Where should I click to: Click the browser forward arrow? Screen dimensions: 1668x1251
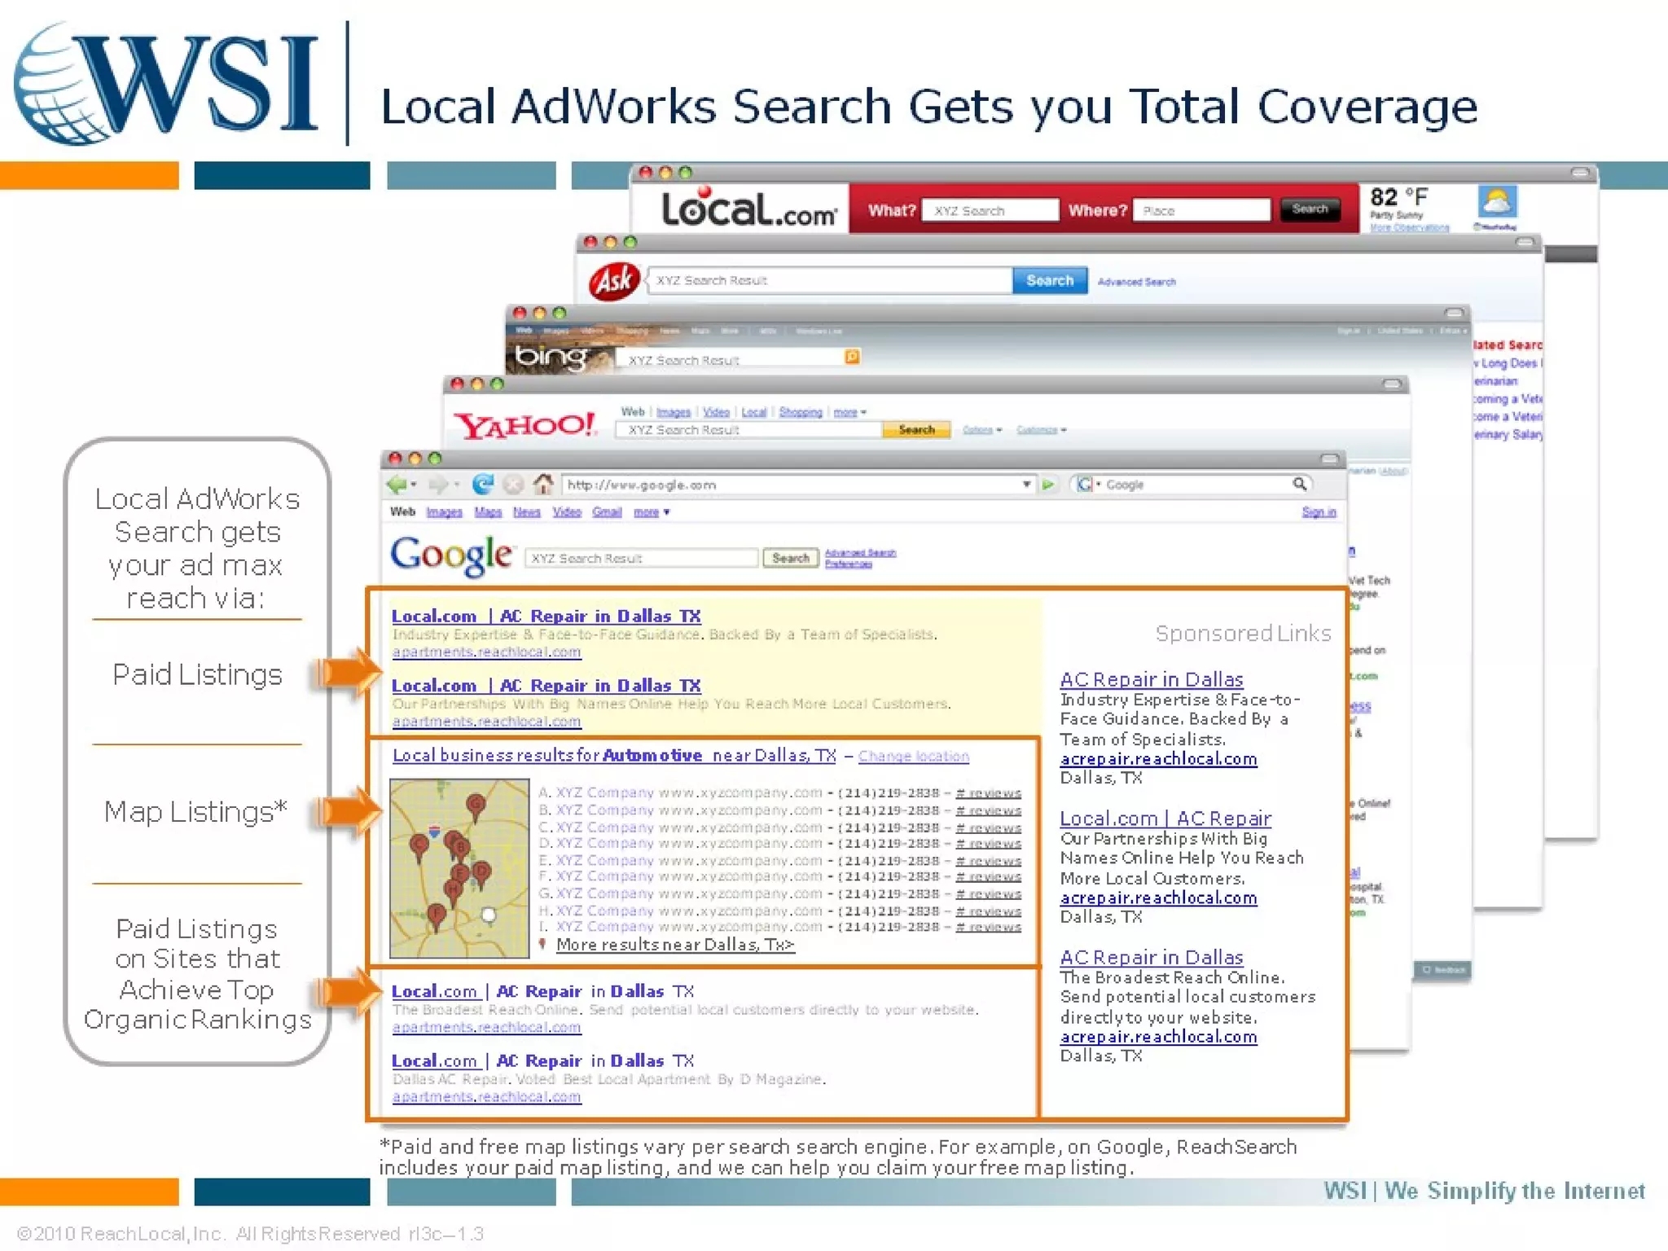tap(437, 485)
